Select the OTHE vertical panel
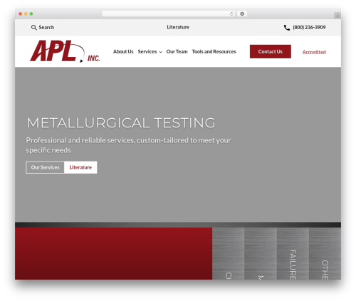 coord(325,253)
